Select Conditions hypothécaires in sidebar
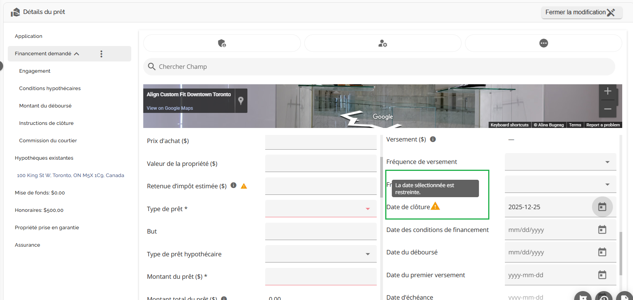 coord(50,89)
